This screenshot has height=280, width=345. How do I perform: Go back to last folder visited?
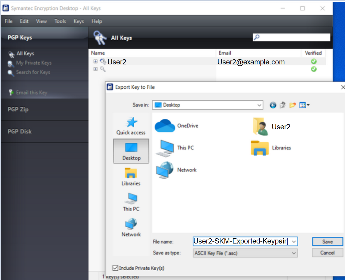(x=273, y=105)
